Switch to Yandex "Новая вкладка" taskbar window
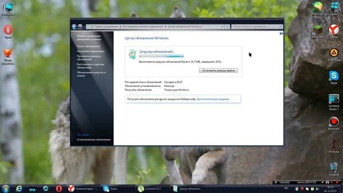The image size is (343, 193). coord(83,189)
